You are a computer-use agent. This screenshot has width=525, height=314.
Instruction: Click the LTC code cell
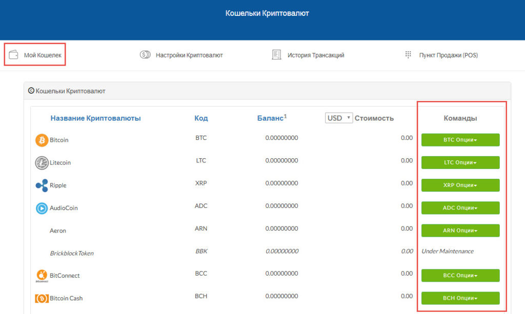[201, 160]
